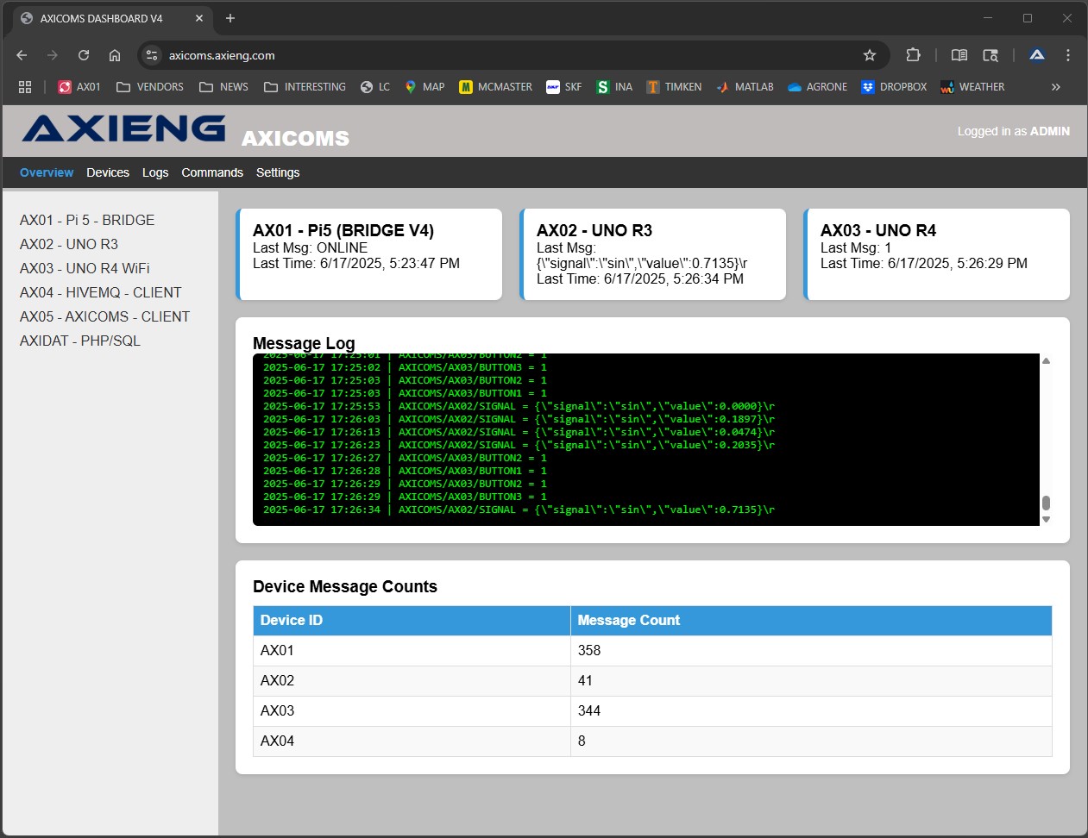
Task: Select AX04 - HIVEMQ - CLIENT device
Action: tap(100, 292)
